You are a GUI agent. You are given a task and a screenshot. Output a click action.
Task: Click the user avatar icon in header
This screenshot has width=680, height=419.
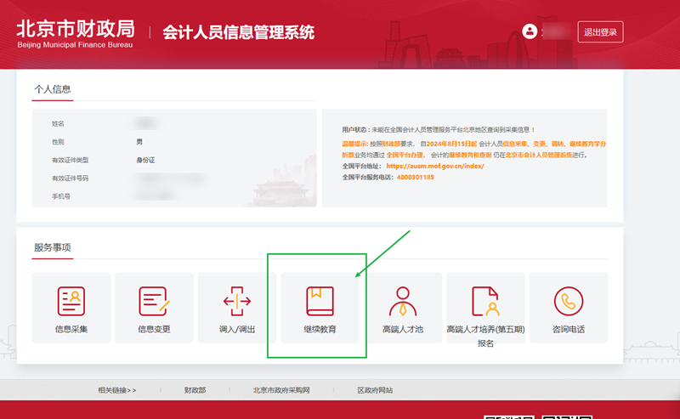coord(530,31)
